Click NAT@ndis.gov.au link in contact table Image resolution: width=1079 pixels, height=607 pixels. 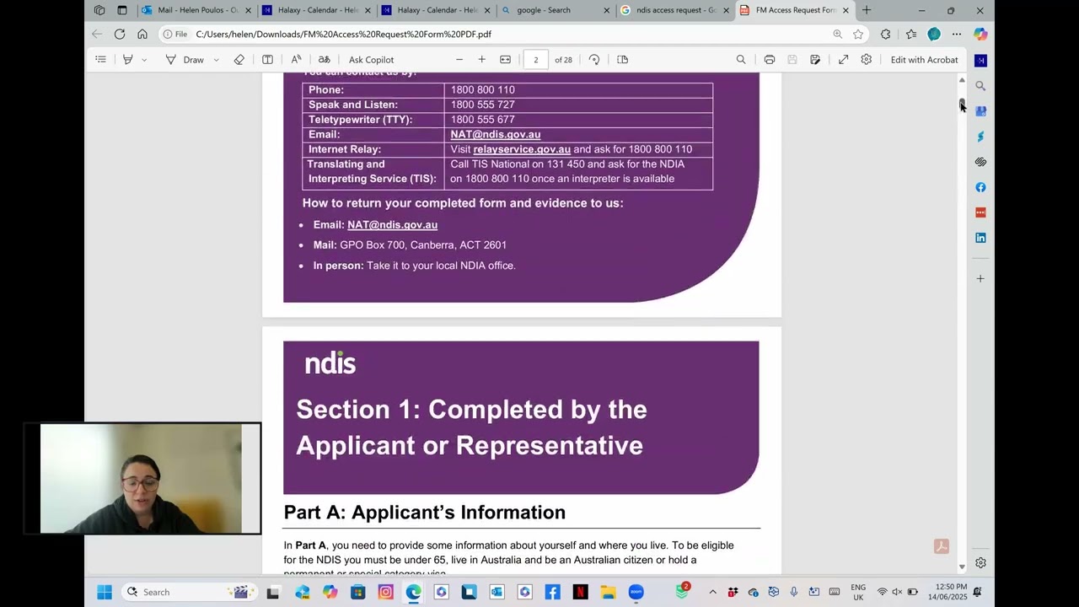[x=496, y=134]
